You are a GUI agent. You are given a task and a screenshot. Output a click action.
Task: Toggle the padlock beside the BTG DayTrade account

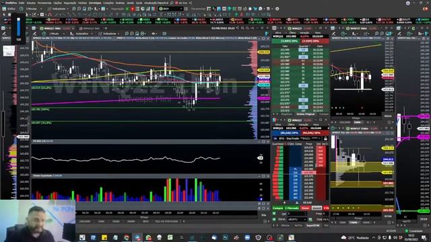tap(325, 138)
